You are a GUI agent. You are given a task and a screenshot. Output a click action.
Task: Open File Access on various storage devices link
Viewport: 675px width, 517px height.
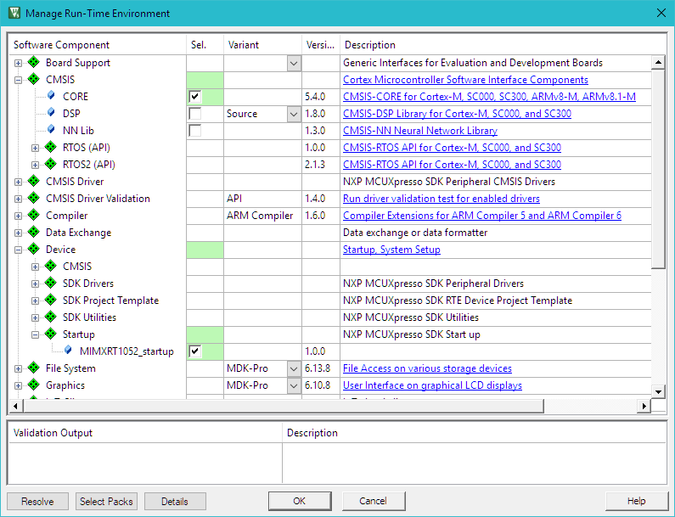point(427,368)
